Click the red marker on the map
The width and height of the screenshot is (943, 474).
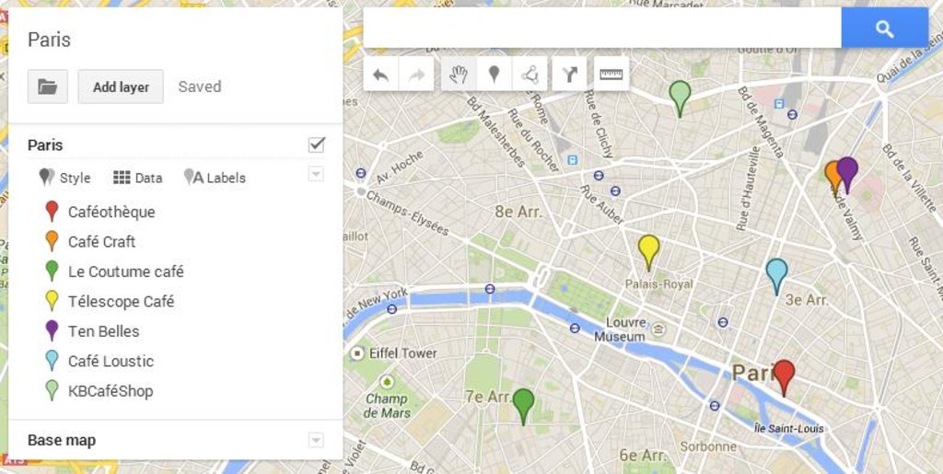784,376
